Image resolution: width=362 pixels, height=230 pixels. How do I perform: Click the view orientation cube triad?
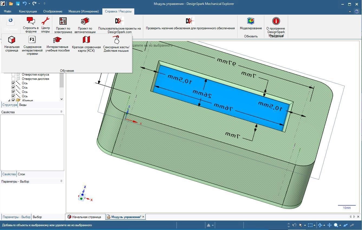(x=82, y=197)
